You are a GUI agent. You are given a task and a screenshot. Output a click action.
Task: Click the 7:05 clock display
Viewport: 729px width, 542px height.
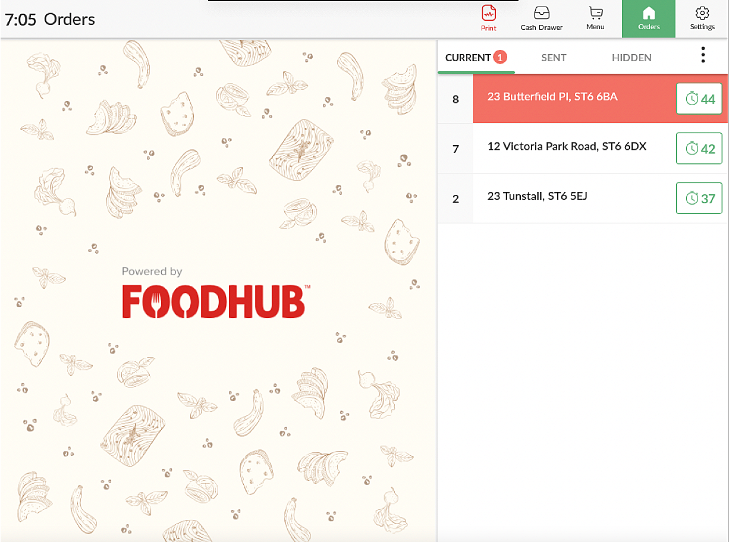[21, 20]
